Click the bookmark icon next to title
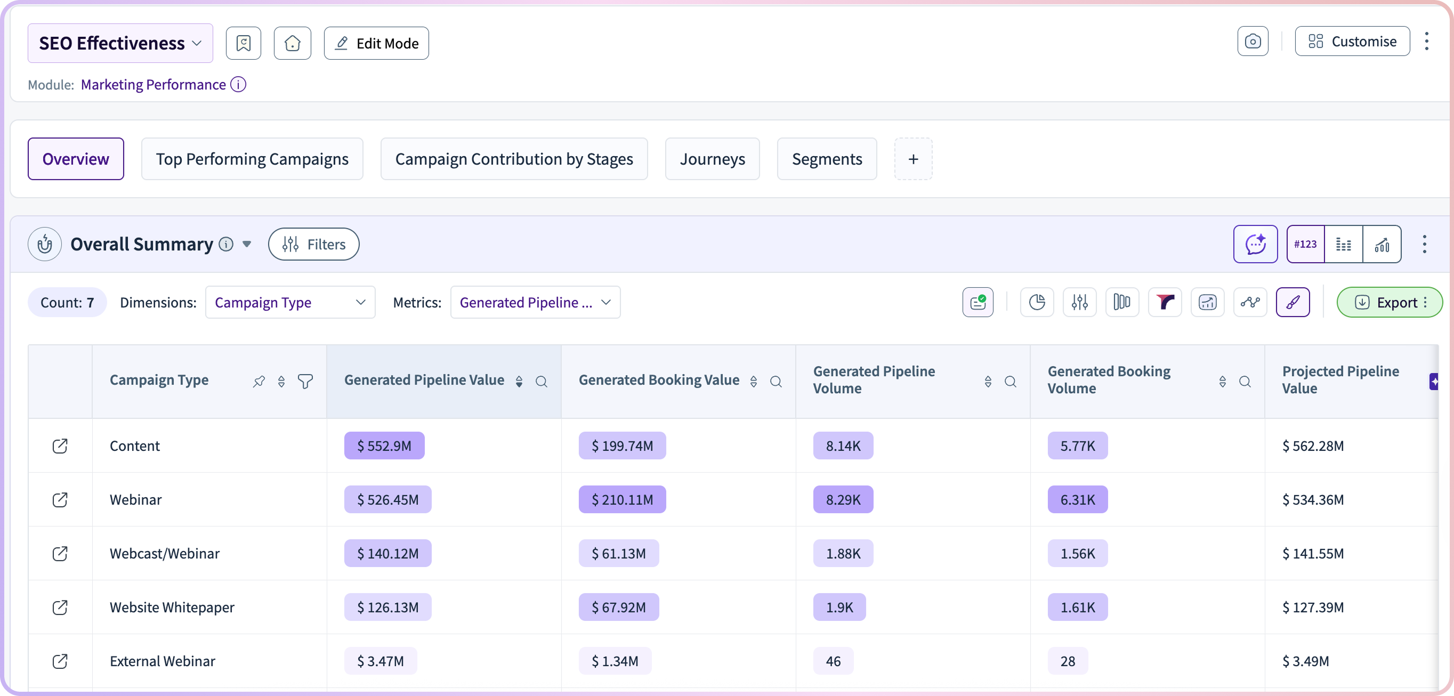The width and height of the screenshot is (1454, 696). pyautogui.click(x=243, y=44)
